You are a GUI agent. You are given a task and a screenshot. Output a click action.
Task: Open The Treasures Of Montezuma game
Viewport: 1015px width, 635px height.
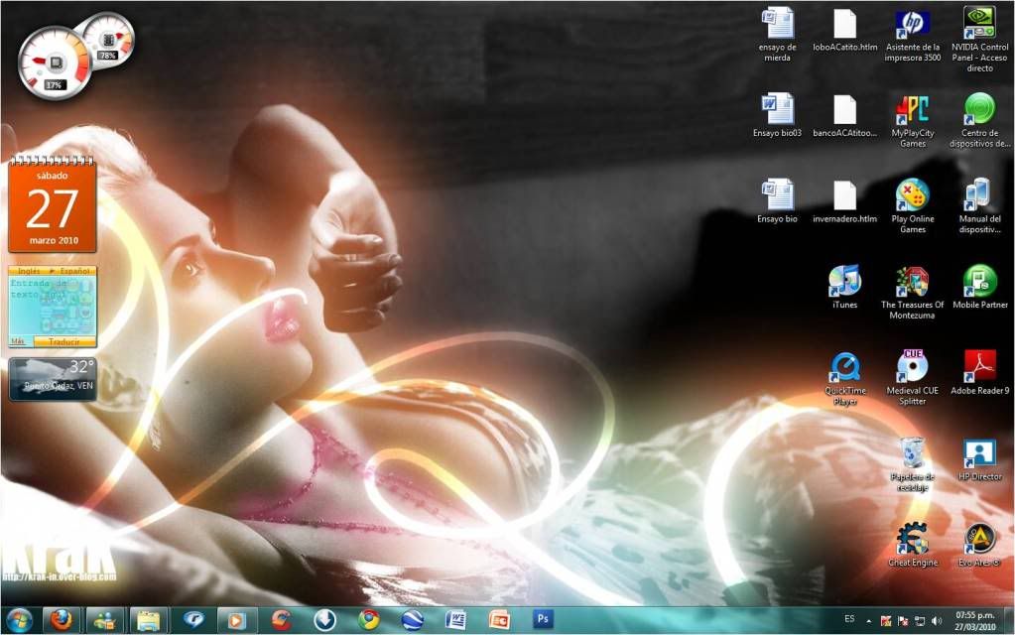(x=912, y=282)
